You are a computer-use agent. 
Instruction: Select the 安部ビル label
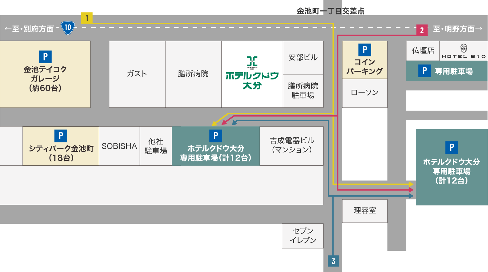click(x=303, y=57)
